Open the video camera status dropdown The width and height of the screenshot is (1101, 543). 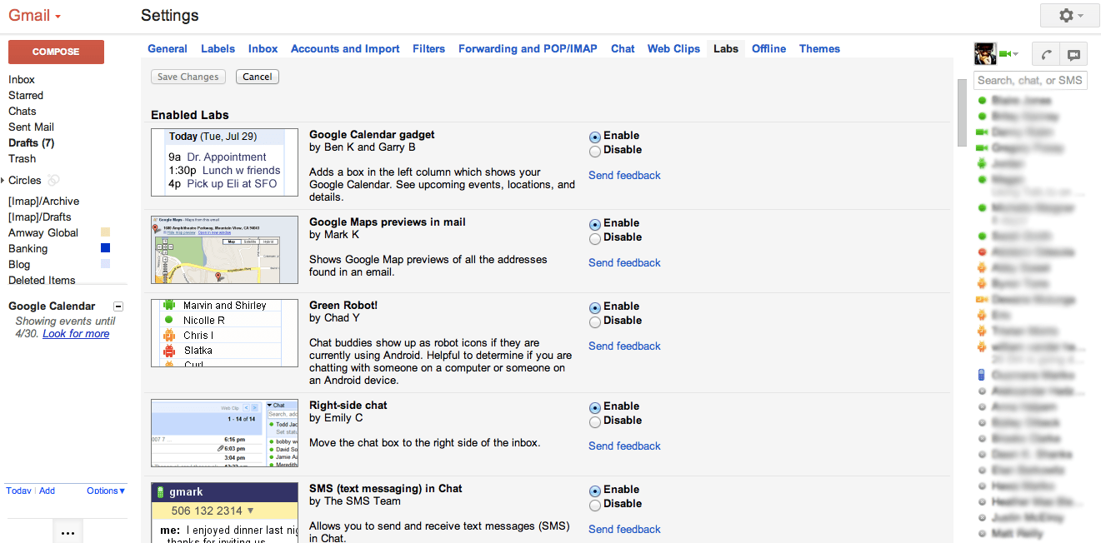1009,54
